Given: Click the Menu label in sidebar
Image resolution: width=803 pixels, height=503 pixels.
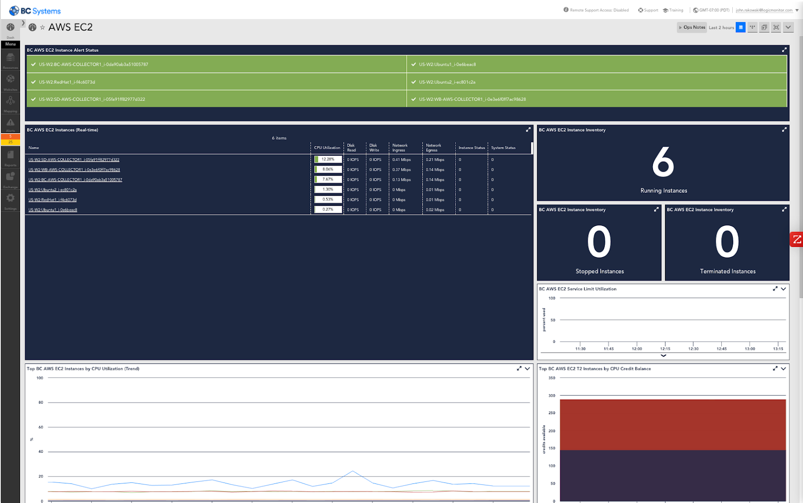Looking at the screenshot, I should tap(11, 44).
